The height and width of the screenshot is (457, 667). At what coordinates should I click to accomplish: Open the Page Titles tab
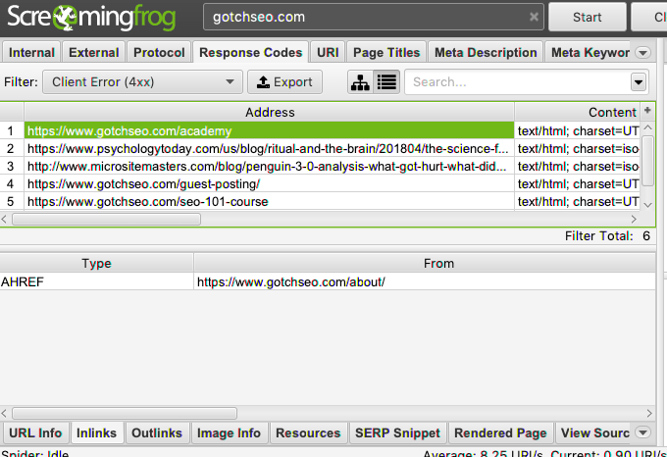386,53
